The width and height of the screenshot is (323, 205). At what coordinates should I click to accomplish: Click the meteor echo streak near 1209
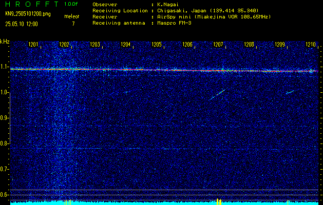pyautogui.click(x=291, y=92)
